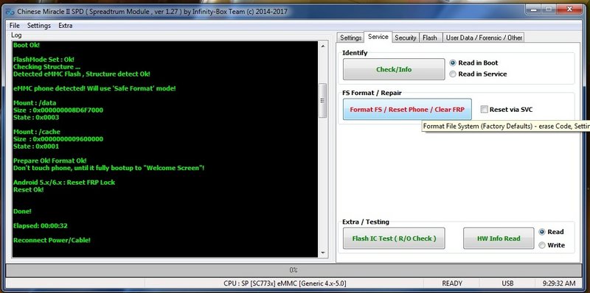Click the 'Mount : /data' log line
The height and width of the screenshot is (293, 590).
(35, 103)
